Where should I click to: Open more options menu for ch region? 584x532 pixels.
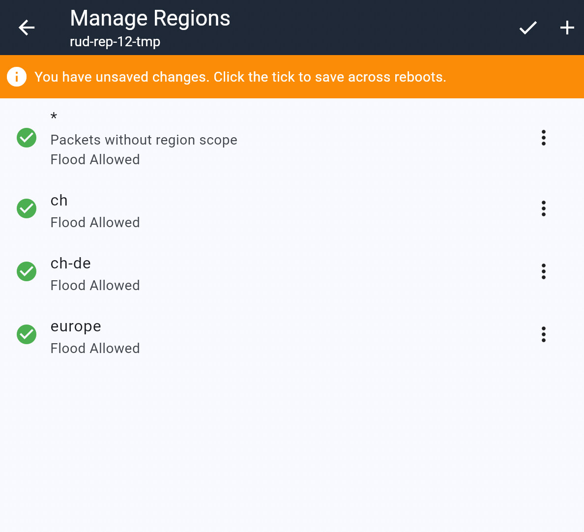click(543, 208)
